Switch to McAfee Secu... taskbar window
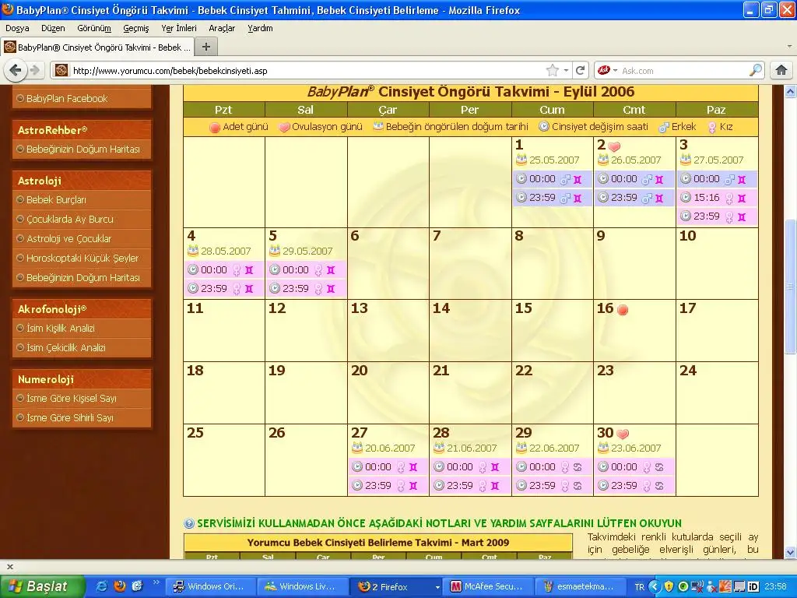The height and width of the screenshot is (598, 797). (x=490, y=586)
